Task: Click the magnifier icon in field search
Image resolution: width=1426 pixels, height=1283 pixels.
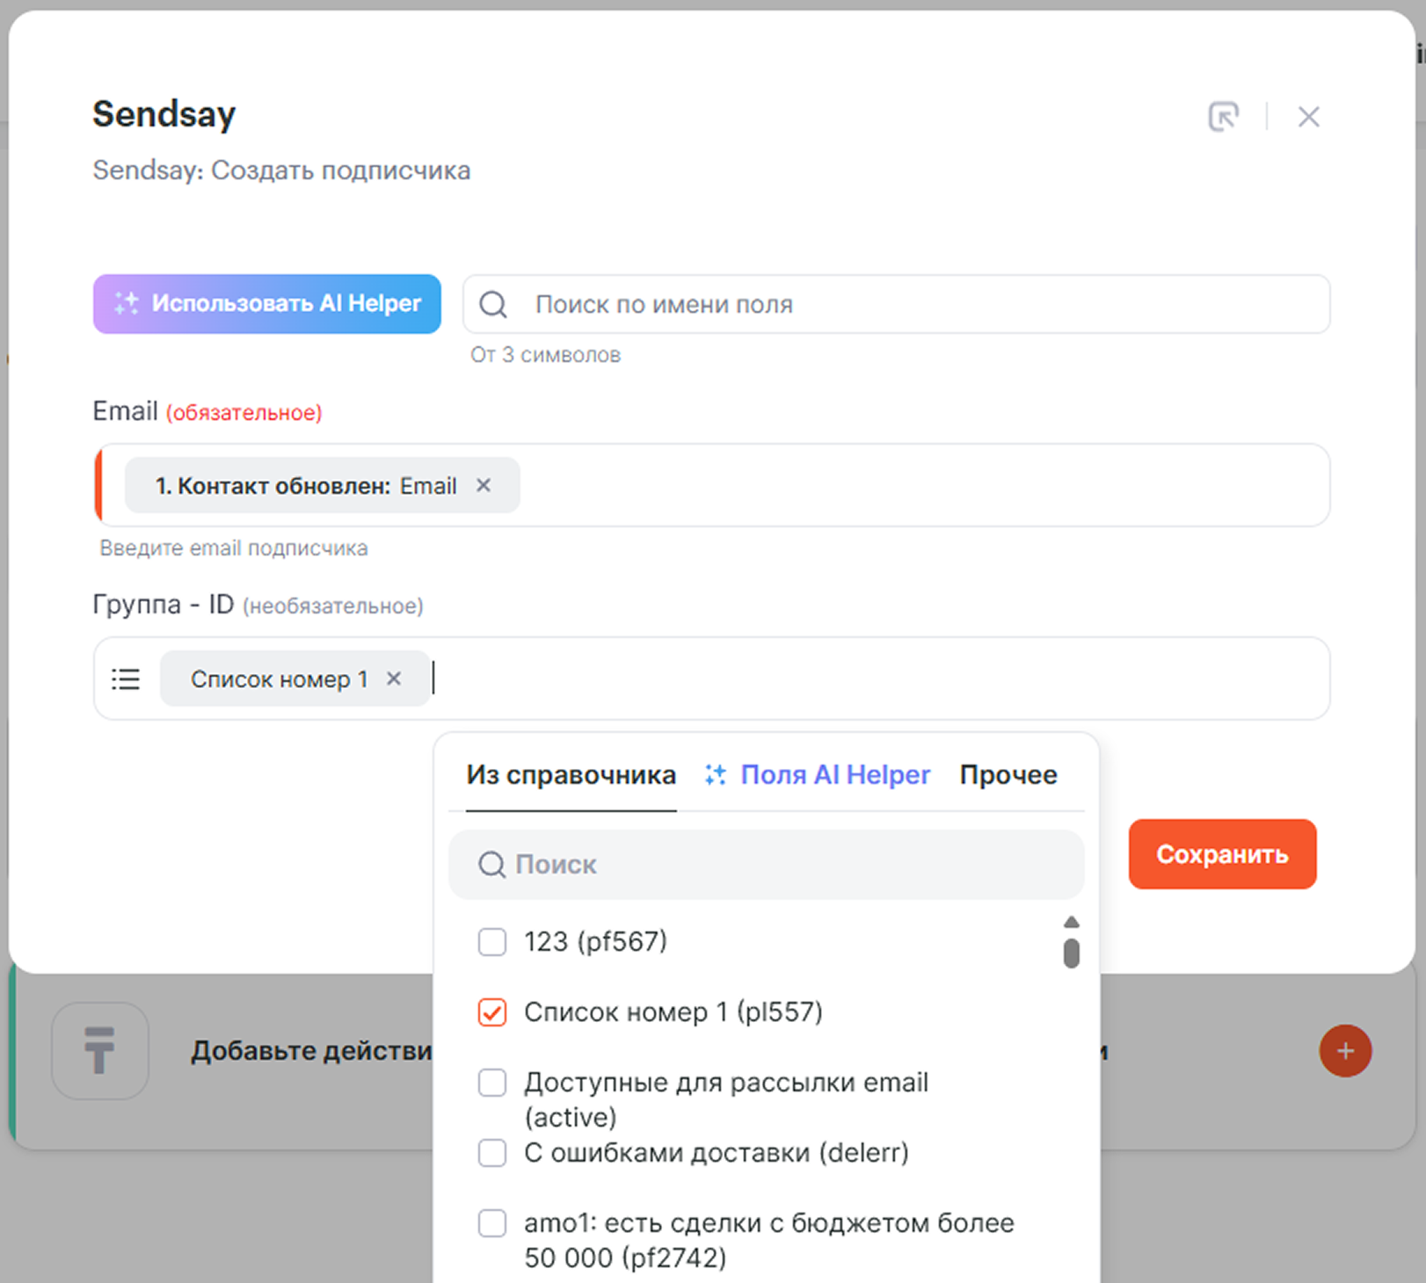Action: (493, 305)
